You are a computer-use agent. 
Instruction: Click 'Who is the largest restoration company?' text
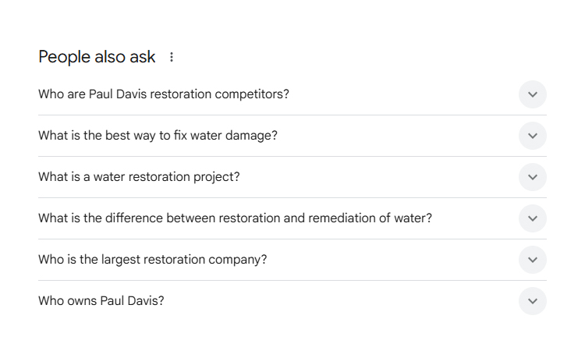(x=152, y=260)
